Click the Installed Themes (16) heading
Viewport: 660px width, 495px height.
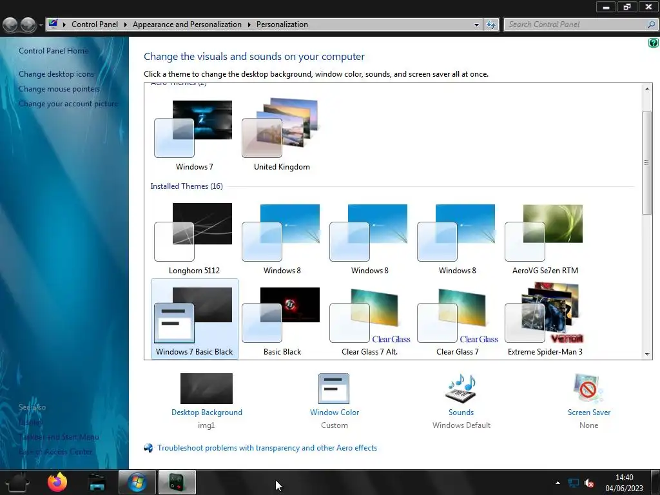pos(186,186)
